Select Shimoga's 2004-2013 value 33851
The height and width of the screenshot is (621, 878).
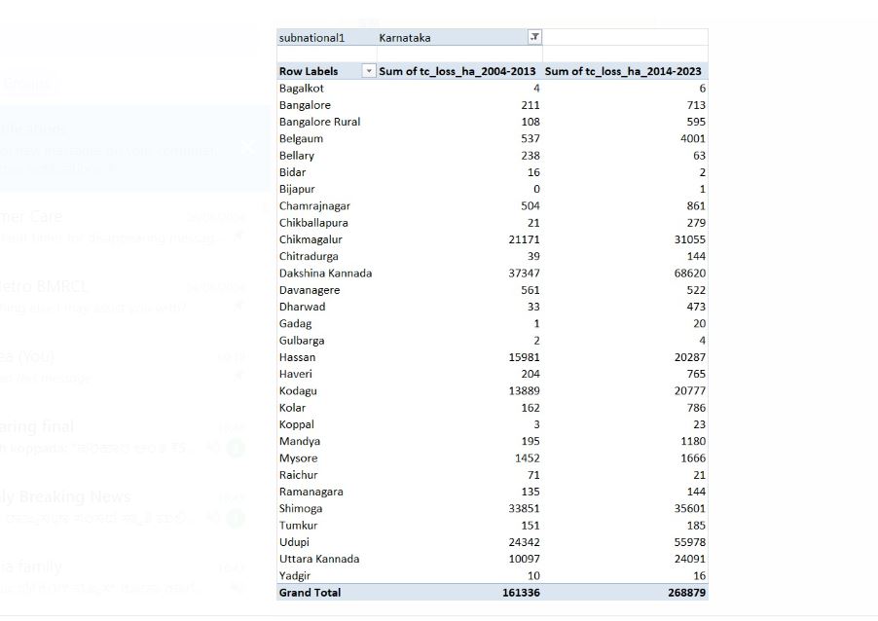(524, 508)
